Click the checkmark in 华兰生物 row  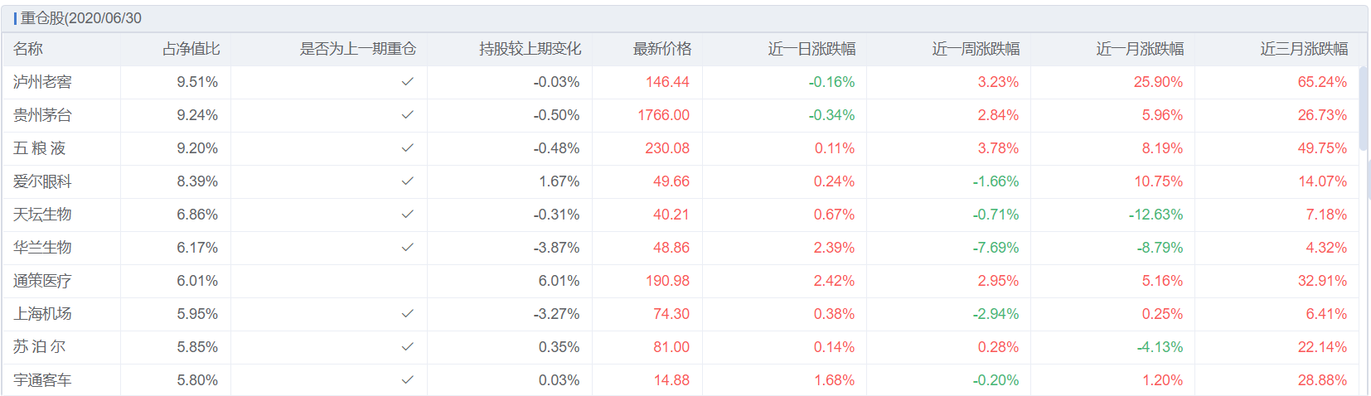click(407, 248)
